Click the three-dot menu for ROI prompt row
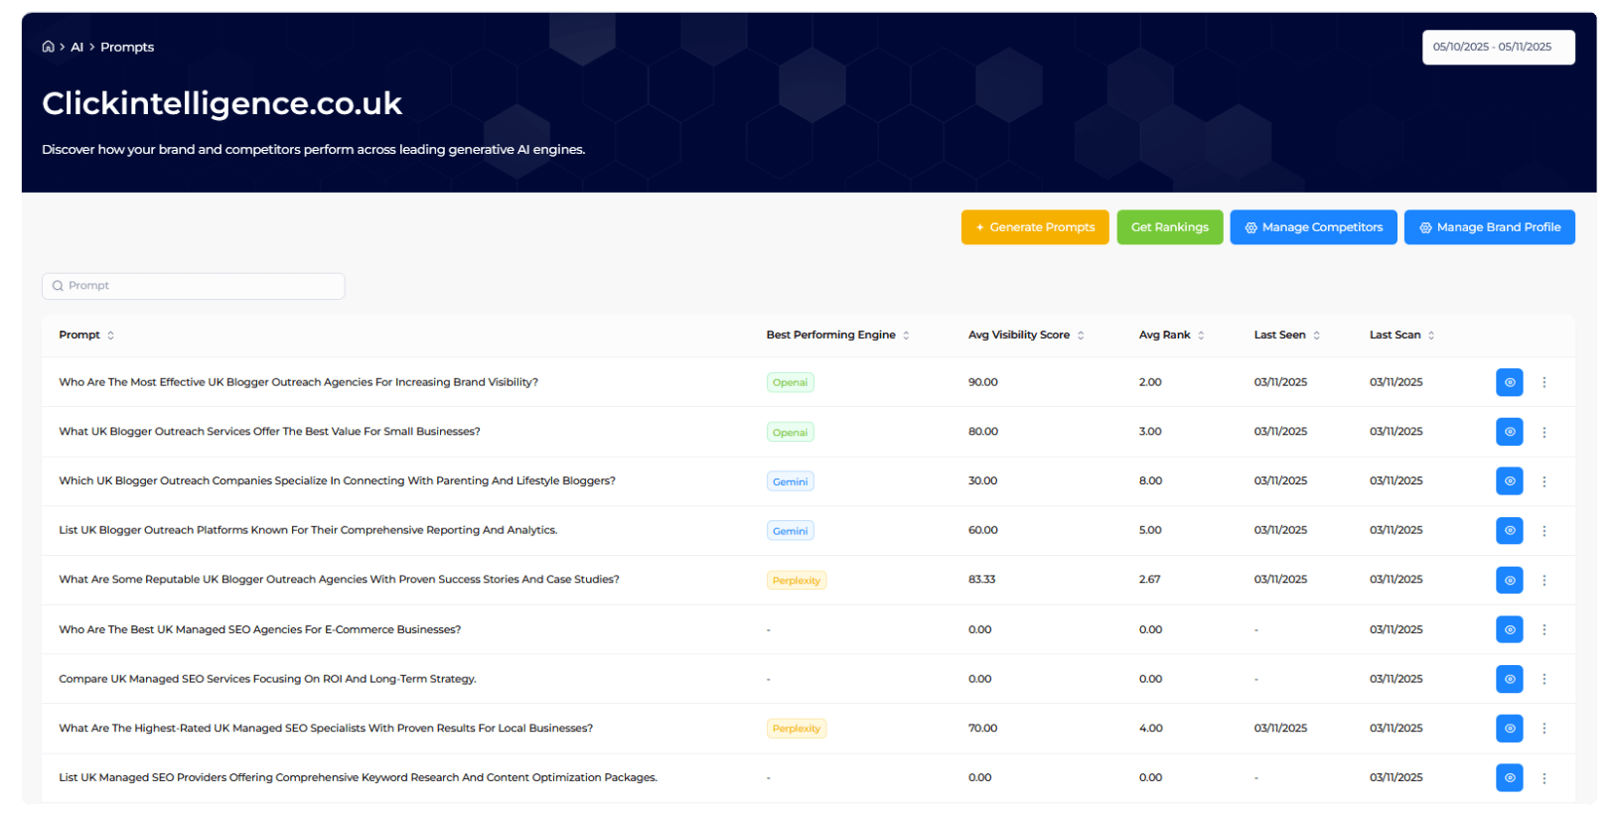This screenshot has height=816, width=1619. tap(1544, 679)
